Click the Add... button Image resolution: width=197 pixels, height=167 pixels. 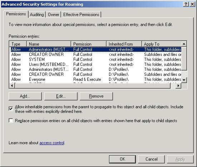25,96
